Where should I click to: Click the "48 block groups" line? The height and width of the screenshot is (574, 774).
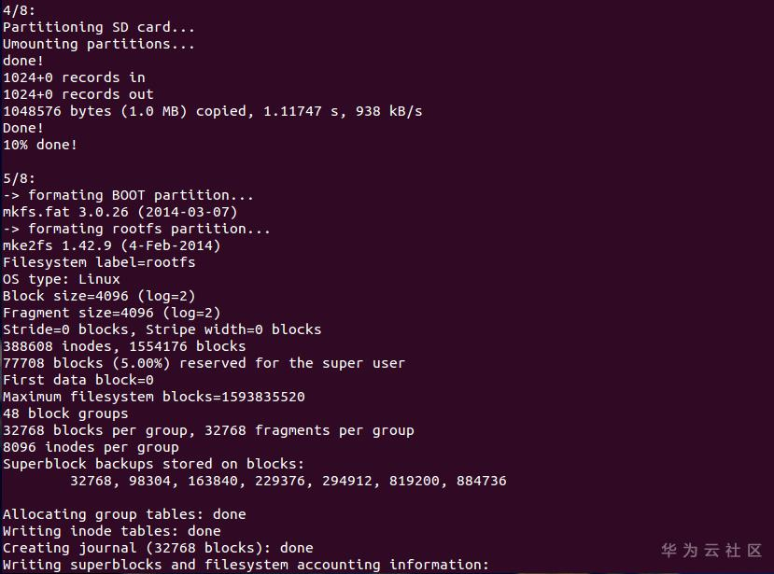tap(65, 413)
